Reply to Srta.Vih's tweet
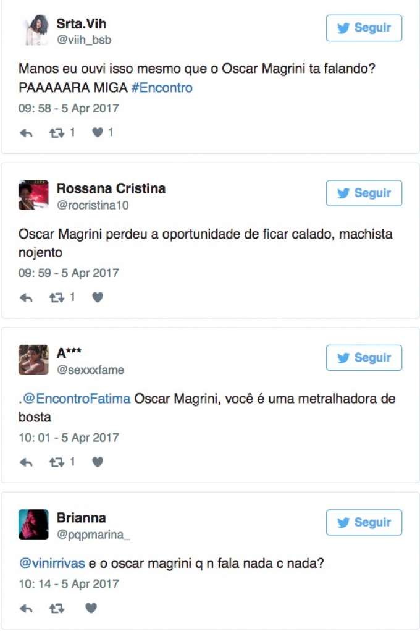Image resolution: width=420 pixels, height=631 pixels. click(x=26, y=133)
